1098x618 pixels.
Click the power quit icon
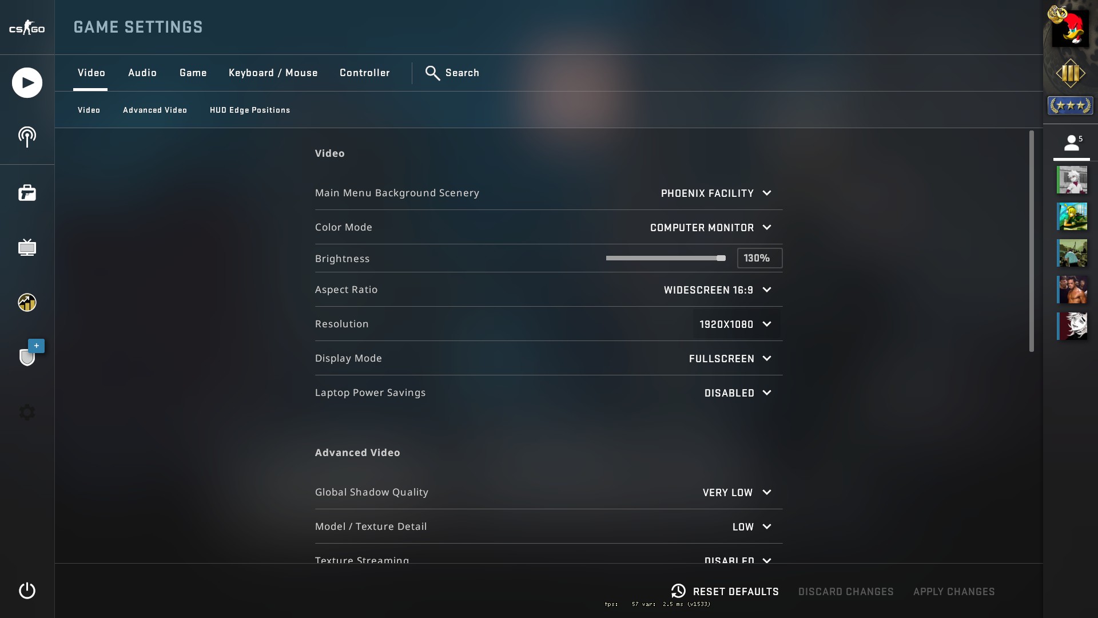click(27, 591)
